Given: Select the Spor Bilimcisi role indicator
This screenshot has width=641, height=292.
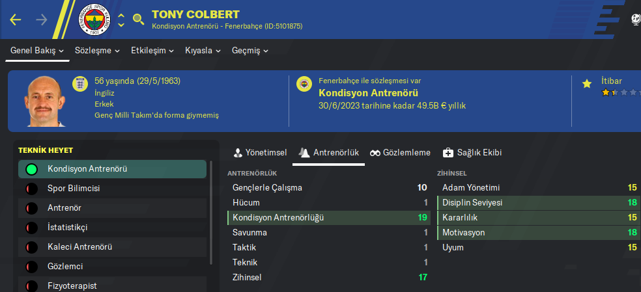Looking at the screenshot, I should point(31,189).
